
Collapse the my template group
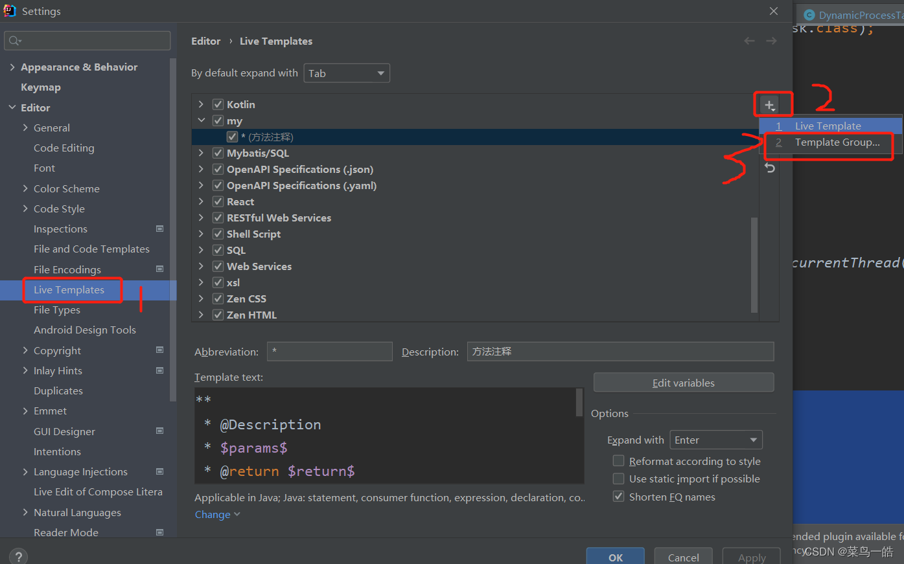(201, 120)
